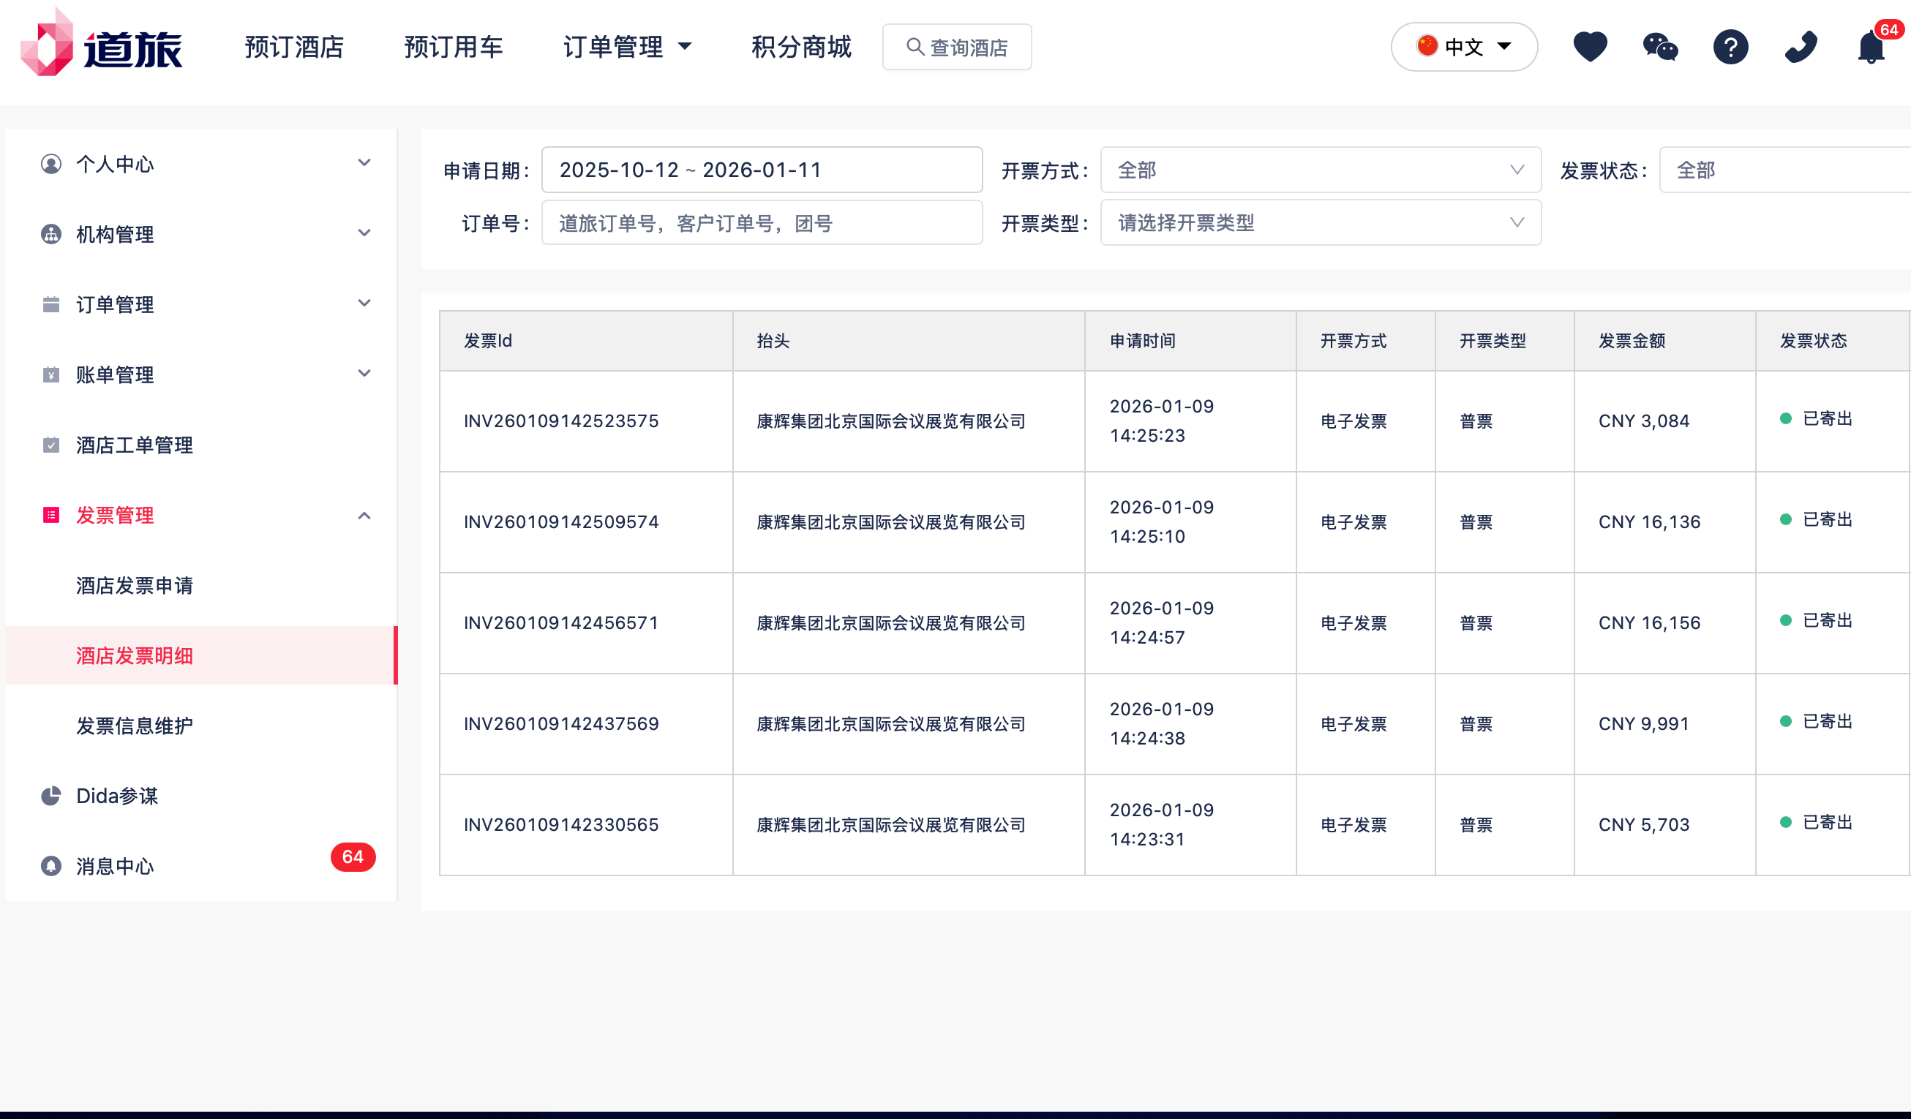
Task: Click the 积分商城 navigation link
Action: tap(801, 47)
